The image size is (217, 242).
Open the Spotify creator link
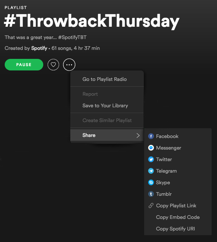[x=39, y=48]
